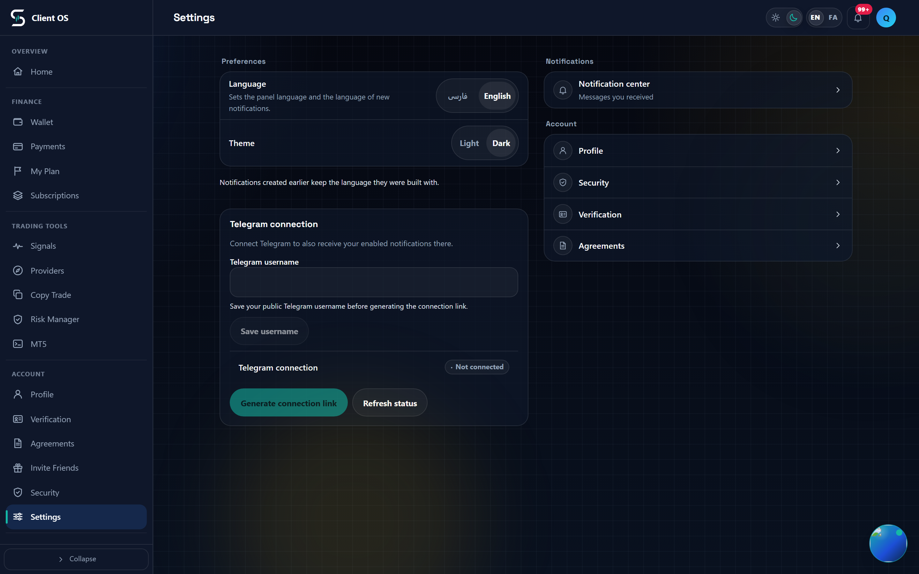Click the Not connected status badge
Viewport: 919px width, 574px height.
(x=477, y=367)
